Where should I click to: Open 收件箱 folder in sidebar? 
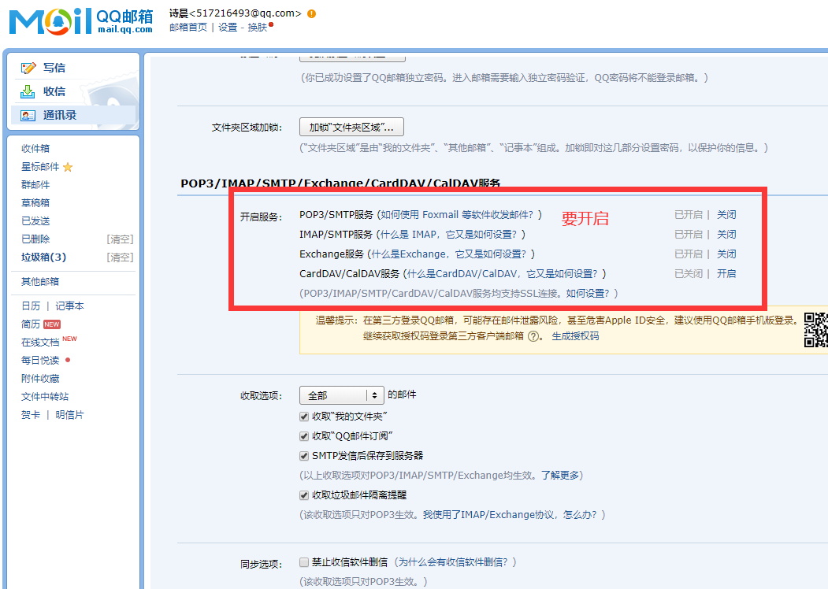pos(35,149)
